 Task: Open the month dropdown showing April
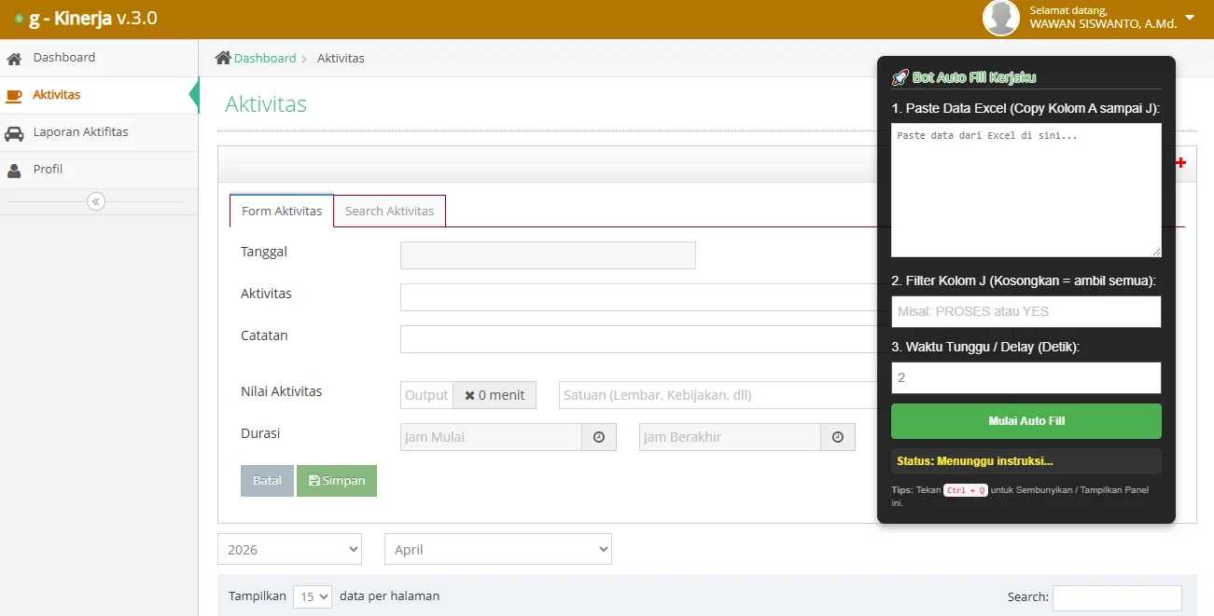coord(498,550)
